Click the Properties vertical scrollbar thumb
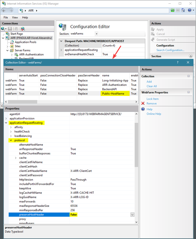The image size is (196, 239). point(136,145)
